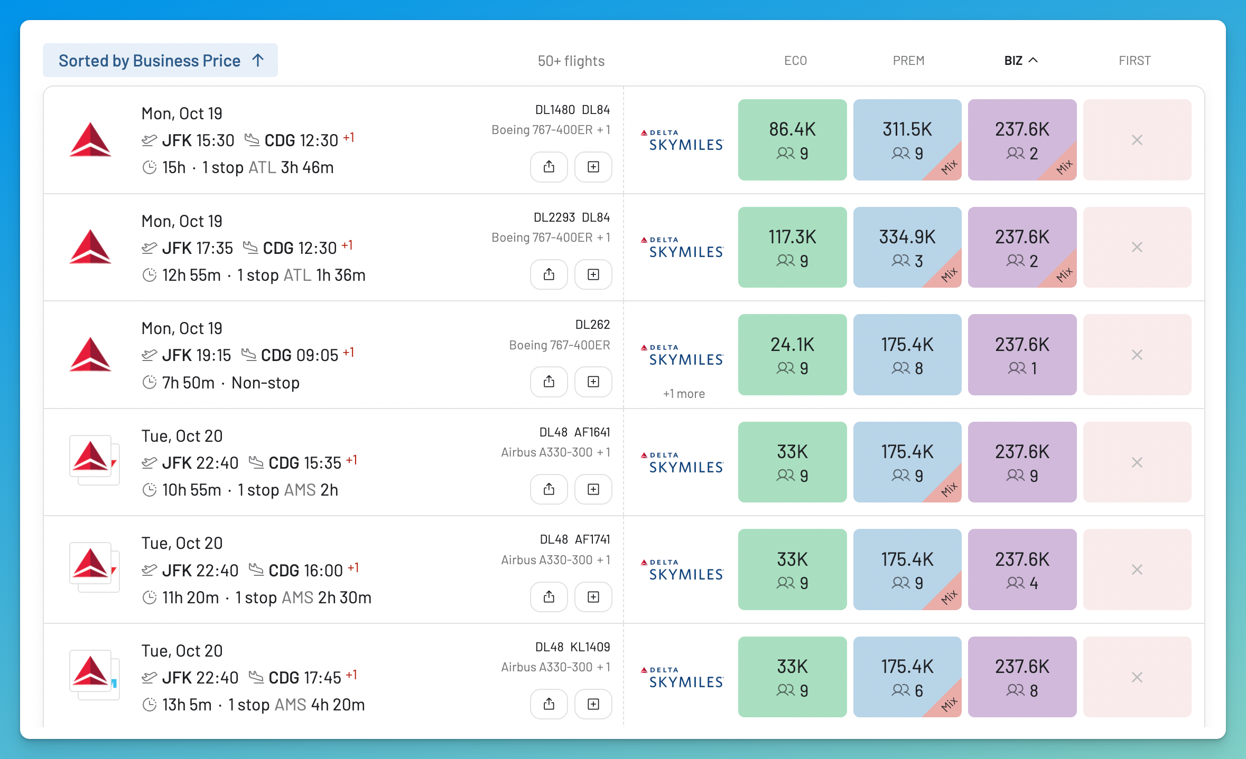This screenshot has height=759, width=1246.
Task: Click unavailable First X in DL1480 row
Action: 1137,140
